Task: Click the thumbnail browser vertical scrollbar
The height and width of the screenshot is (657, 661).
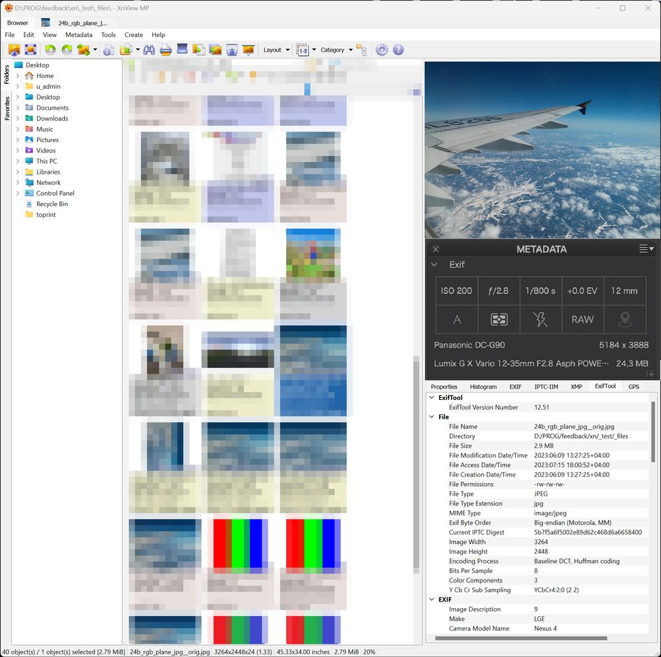Action: [416, 463]
